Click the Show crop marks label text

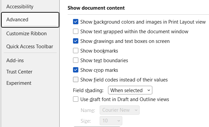point(99,70)
